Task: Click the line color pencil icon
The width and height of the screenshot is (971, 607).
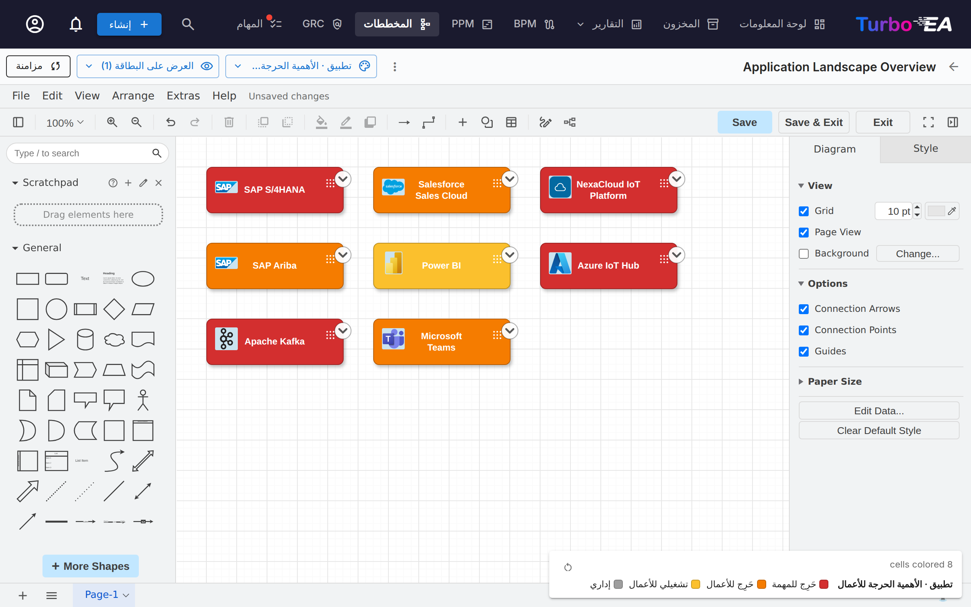Action: (346, 122)
